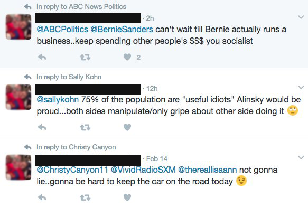Like the tweet replying to Sally Kohn
The image size is (308, 207).
tap(127, 127)
